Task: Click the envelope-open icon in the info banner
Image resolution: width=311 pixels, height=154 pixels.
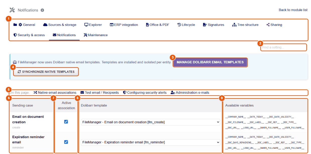Action: point(15,62)
